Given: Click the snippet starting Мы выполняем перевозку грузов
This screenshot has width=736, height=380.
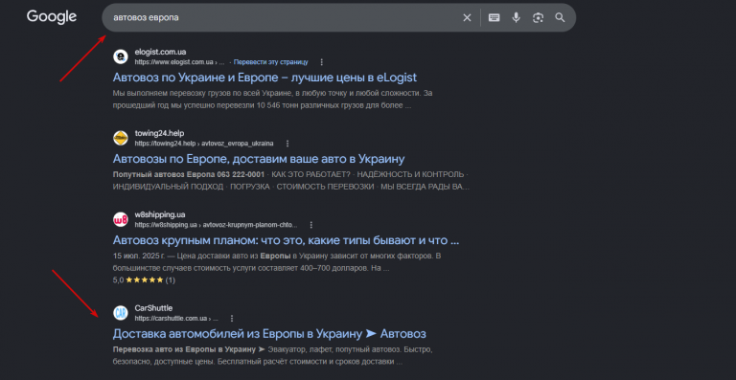Looking at the screenshot, I should click(x=272, y=100).
